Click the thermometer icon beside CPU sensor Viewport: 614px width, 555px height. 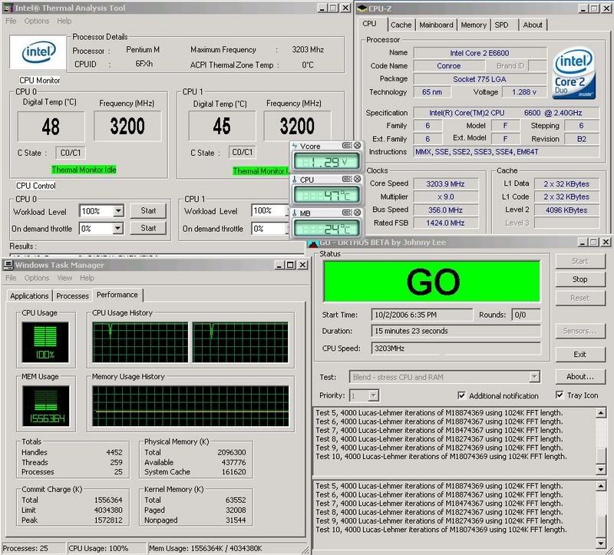(x=295, y=180)
